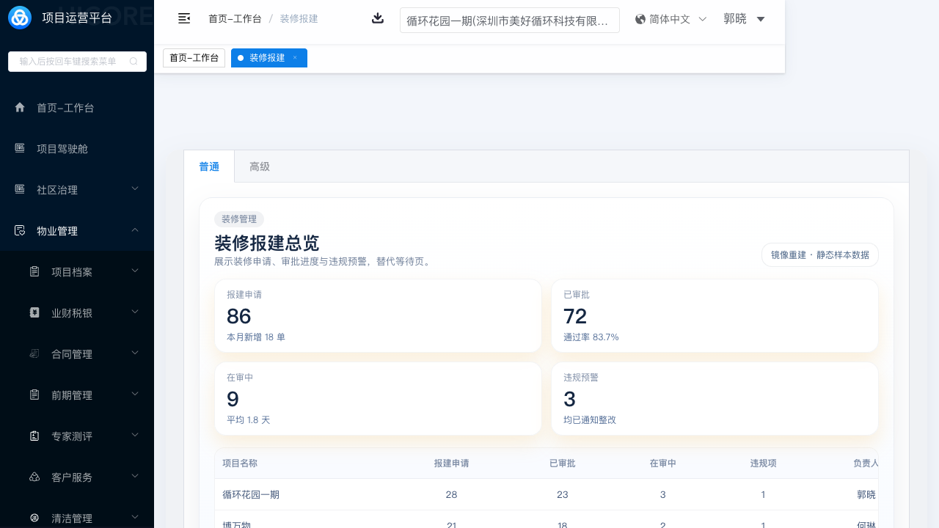The image size is (939, 528).
Task: Click the 项目驾驶舱 dashboard icon
Action: 20,148
